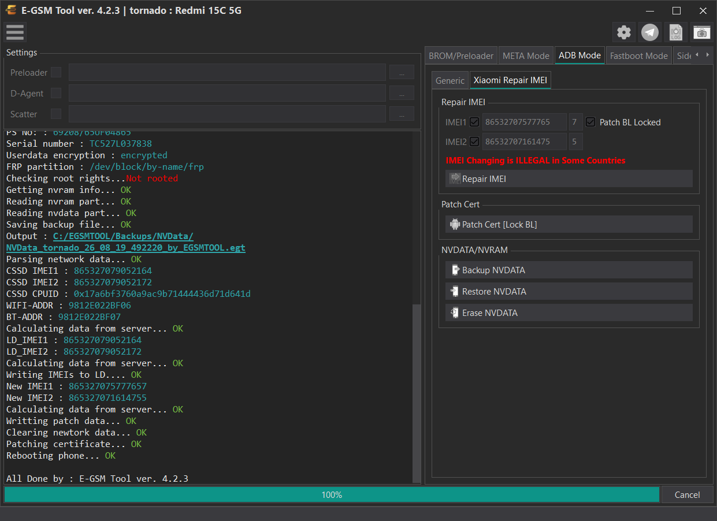717x521 pixels.
Task: Take a screenshot with camera icon
Action: tap(702, 32)
